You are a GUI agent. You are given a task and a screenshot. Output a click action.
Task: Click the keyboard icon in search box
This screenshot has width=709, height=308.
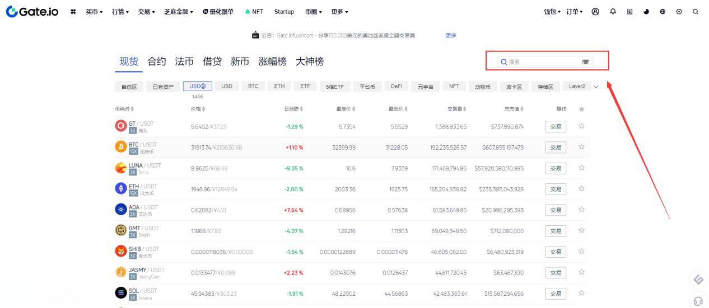(586, 62)
